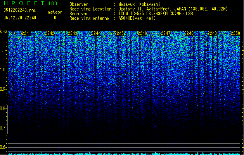
Task: Click the 2243 time marker
Action: point(73,33)
